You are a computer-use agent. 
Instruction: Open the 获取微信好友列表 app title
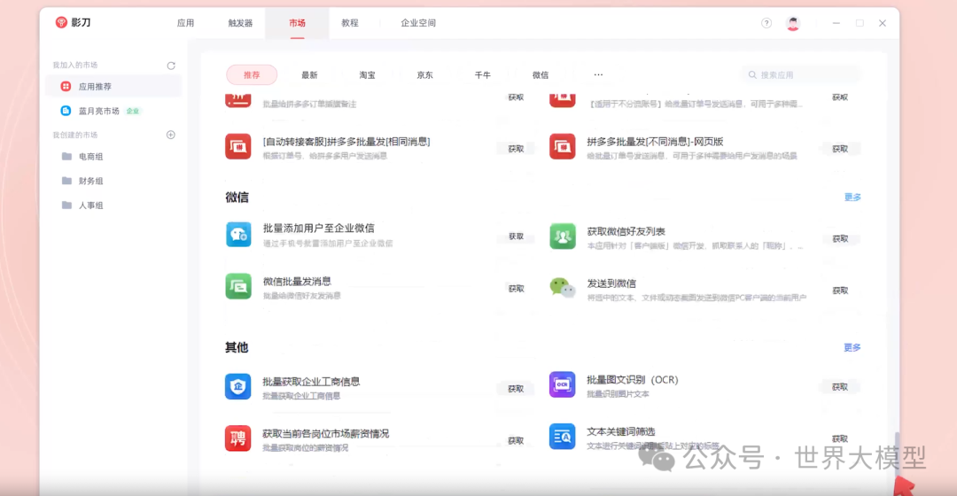626,231
